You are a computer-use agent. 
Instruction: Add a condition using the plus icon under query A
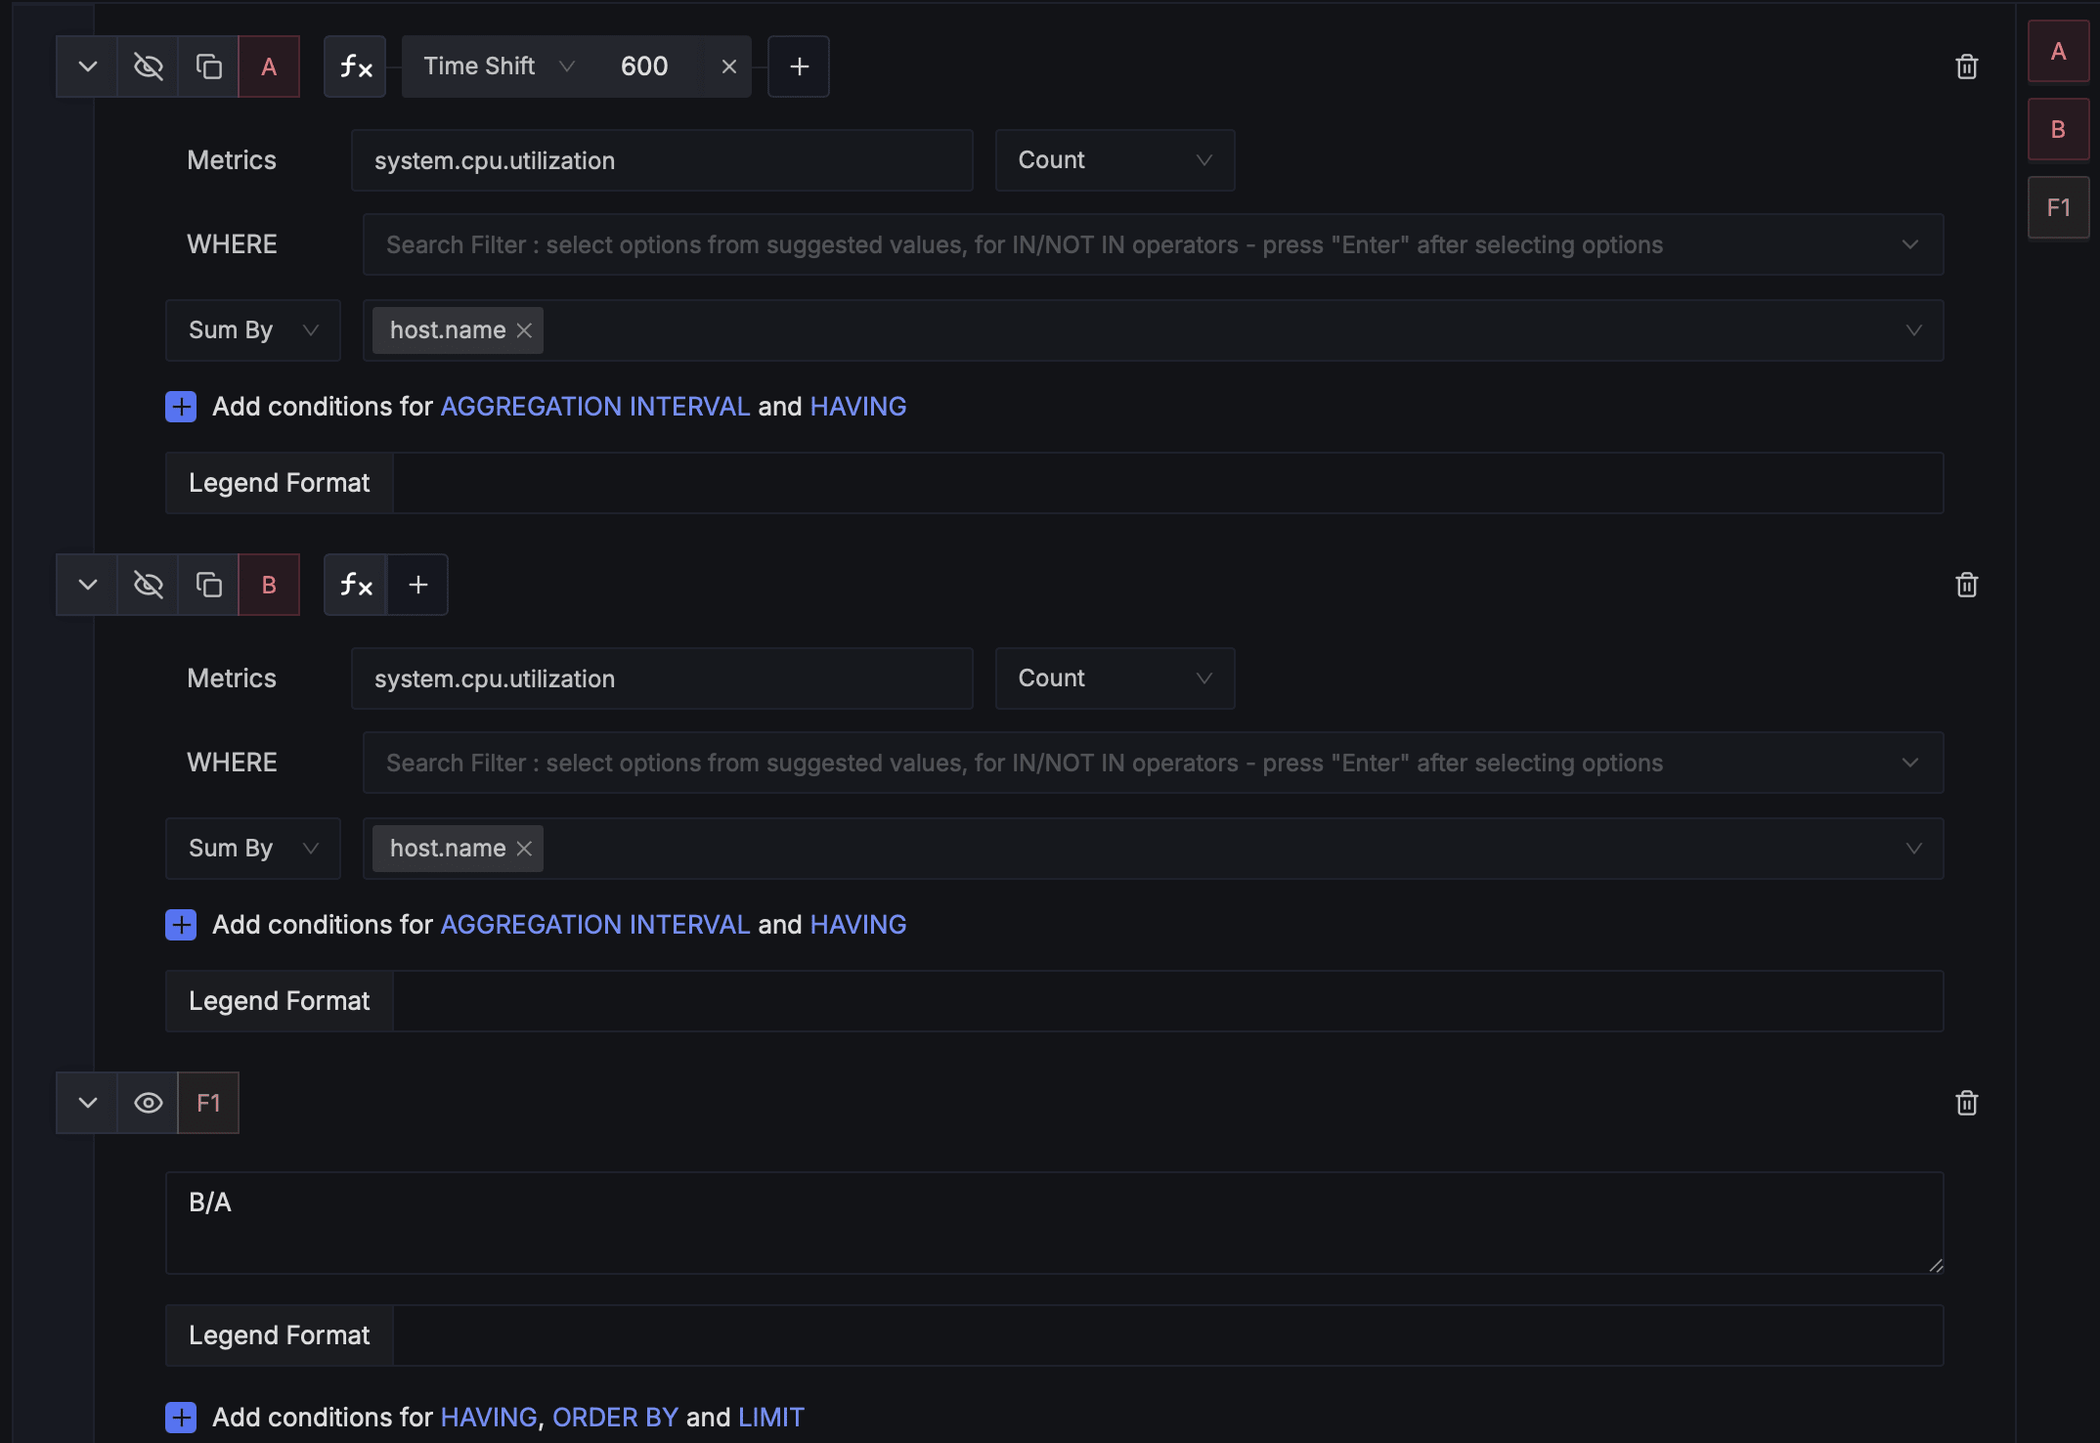(x=180, y=406)
